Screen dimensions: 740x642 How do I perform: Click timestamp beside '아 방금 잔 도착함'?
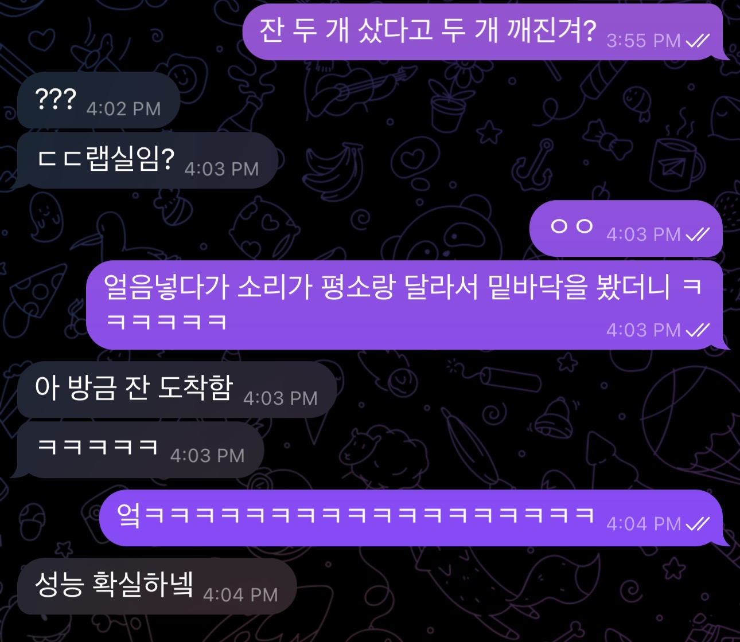pos(280,398)
